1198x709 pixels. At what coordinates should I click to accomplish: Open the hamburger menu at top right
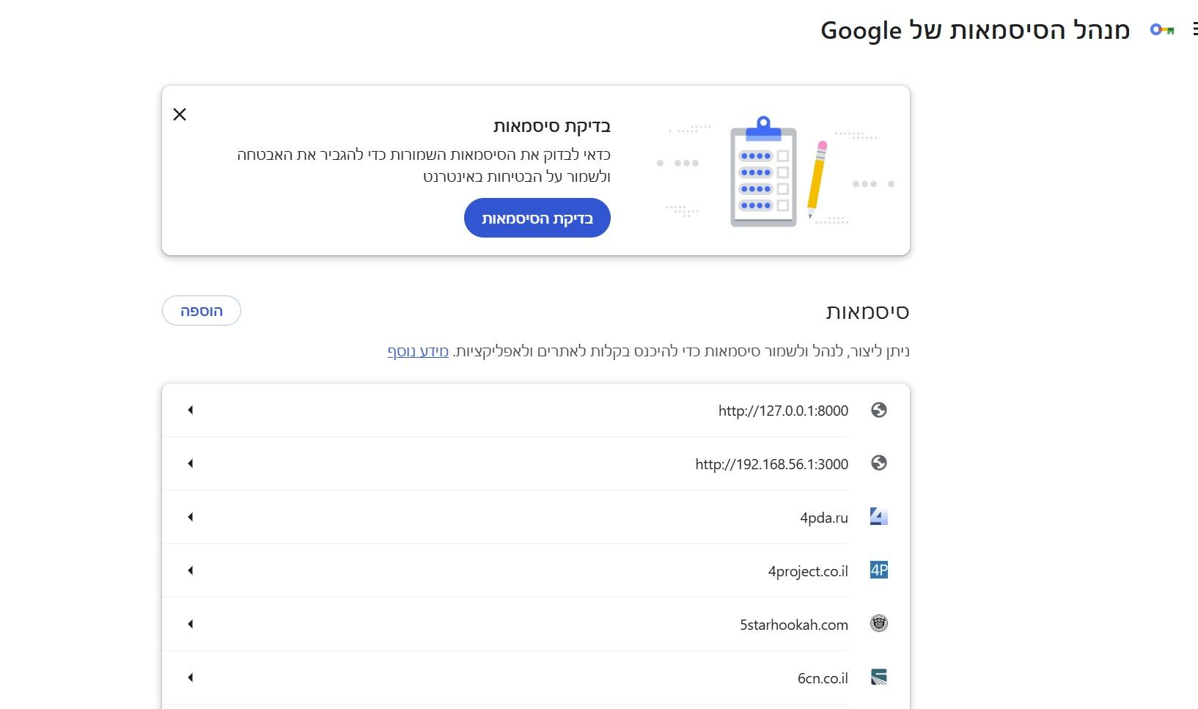[x=1194, y=30]
